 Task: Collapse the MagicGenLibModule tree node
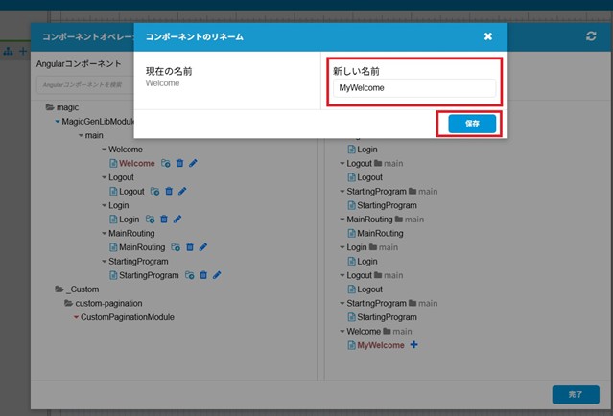tap(57, 122)
